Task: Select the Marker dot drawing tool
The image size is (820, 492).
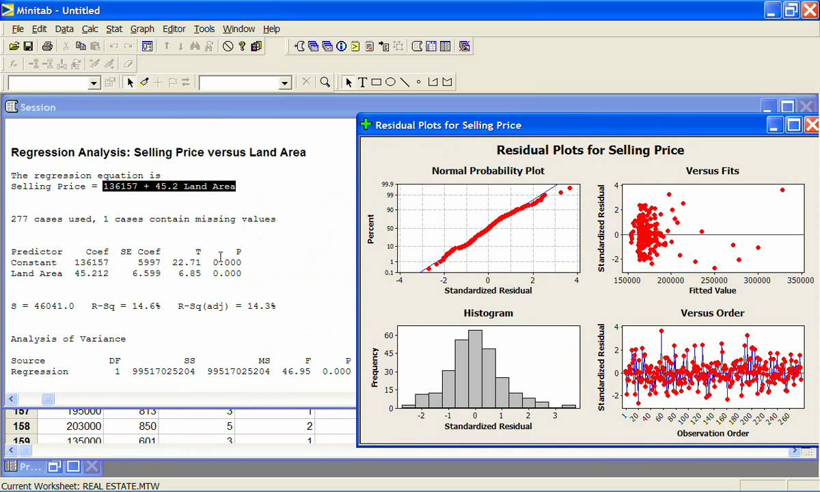Action: [x=419, y=82]
